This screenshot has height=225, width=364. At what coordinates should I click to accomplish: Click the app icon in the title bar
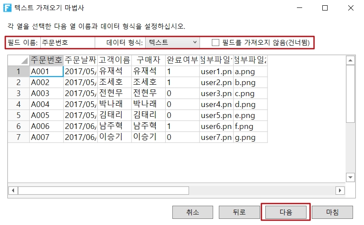7,8
